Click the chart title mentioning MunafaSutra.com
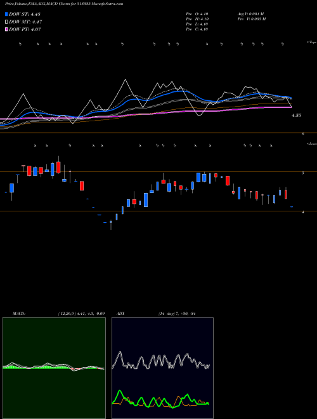Screen dimensions: 317x419 pyautogui.click(x=64, y=4)
